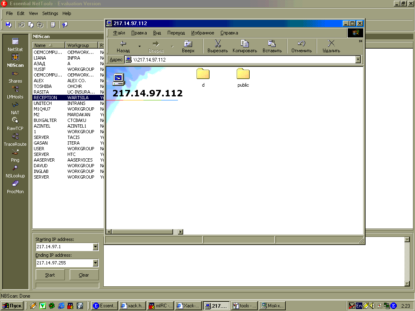Open the NetStat tool in sidebar

click(15, 44)
